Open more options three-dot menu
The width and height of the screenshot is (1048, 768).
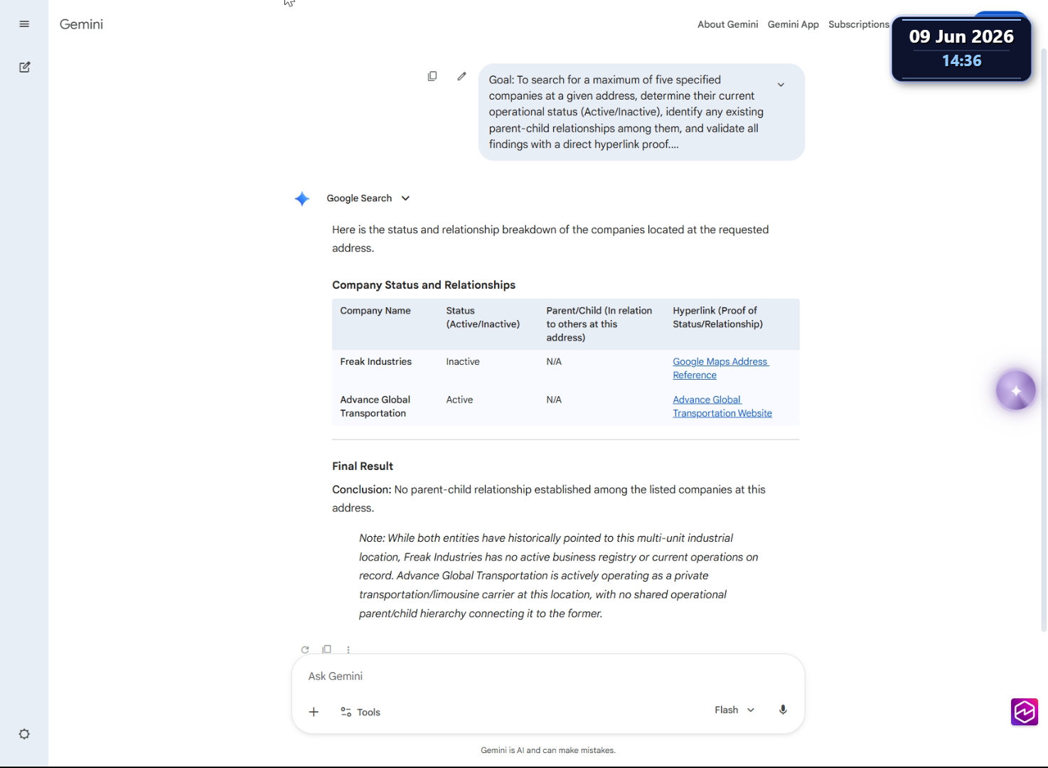tap(348, 649)
